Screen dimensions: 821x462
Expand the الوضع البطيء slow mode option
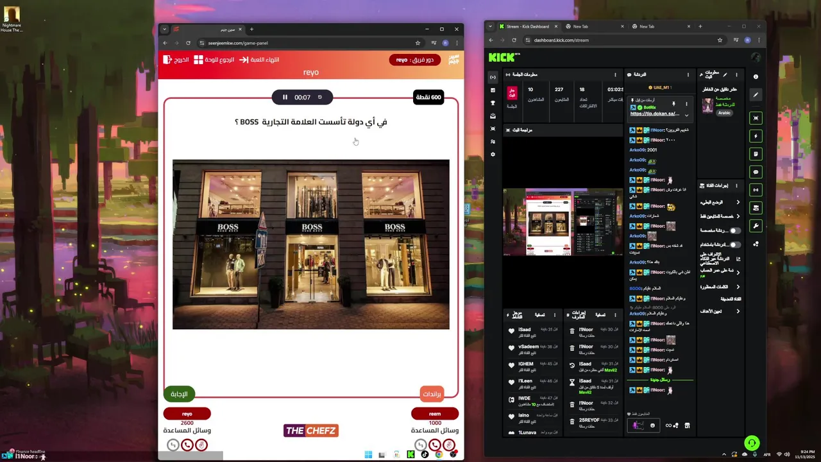click(x=738, y=202)
